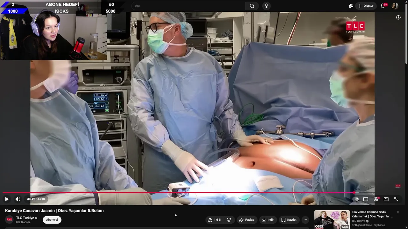408x229 pixels.
Task: Click the search magnifier button
Action: pos(252,6)
